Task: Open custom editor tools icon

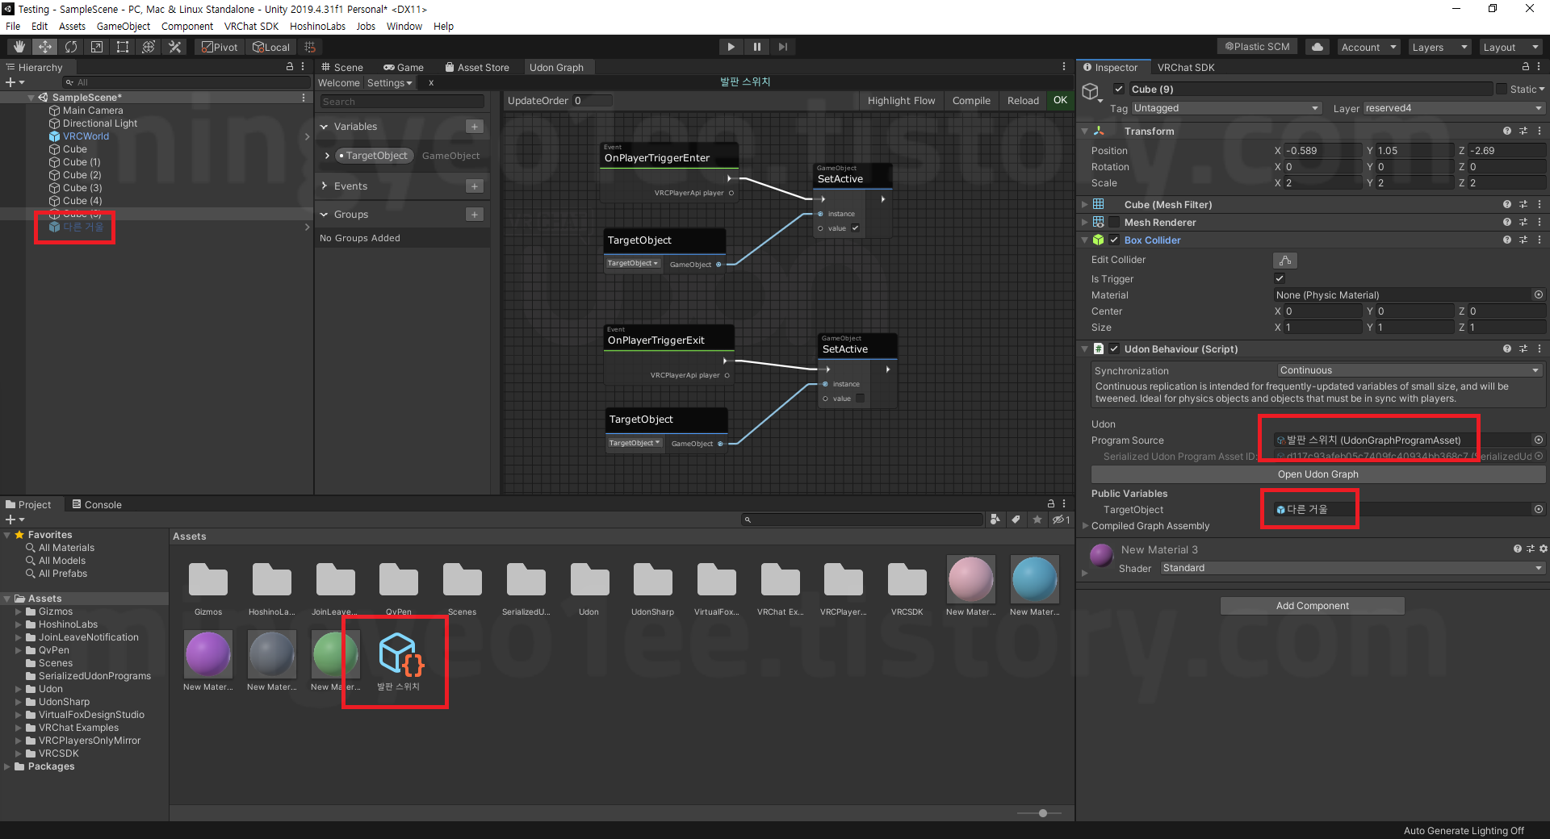Action: coord(174,47)
